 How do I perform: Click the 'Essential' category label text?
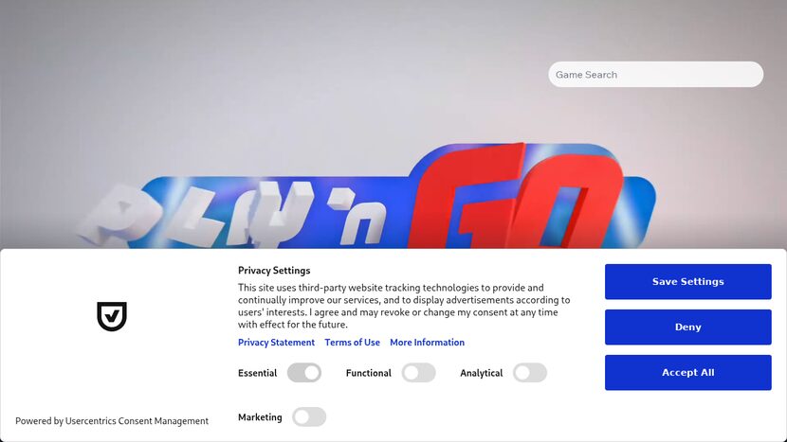[x=258, y=373]
